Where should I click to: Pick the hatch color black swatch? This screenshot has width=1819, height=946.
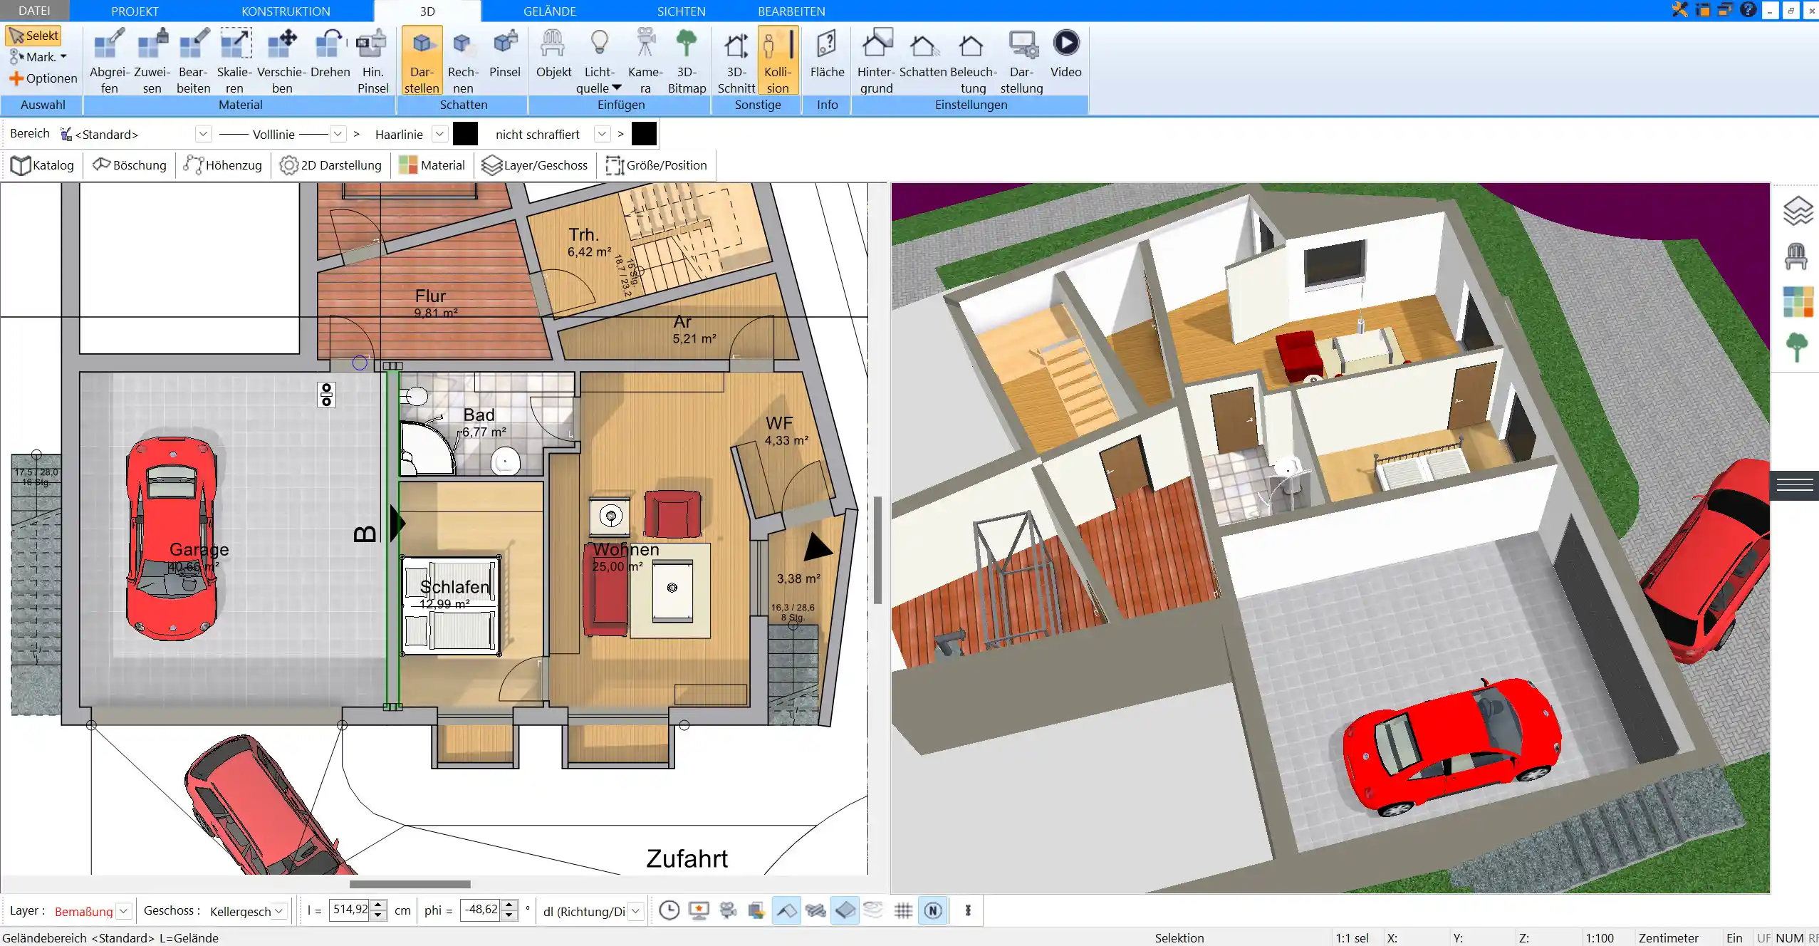point(644,134)
